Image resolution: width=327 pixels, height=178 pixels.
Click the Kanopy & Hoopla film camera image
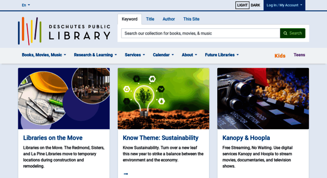click(263, 98)
